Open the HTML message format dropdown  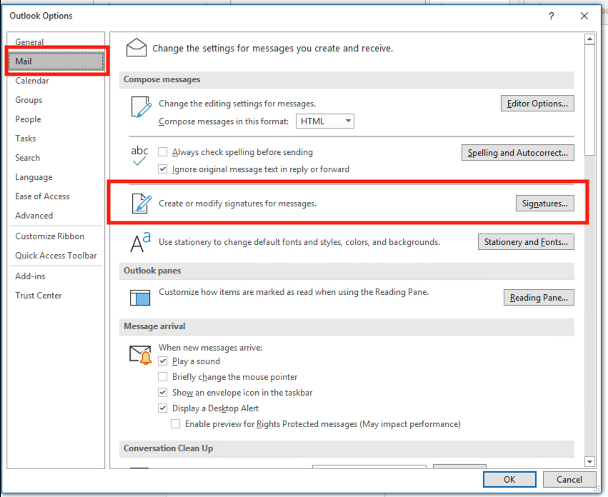(x=325, y=121)
